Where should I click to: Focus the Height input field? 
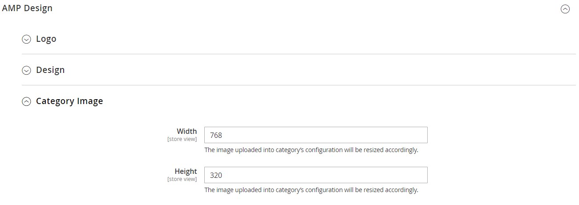tap(316, 175)
